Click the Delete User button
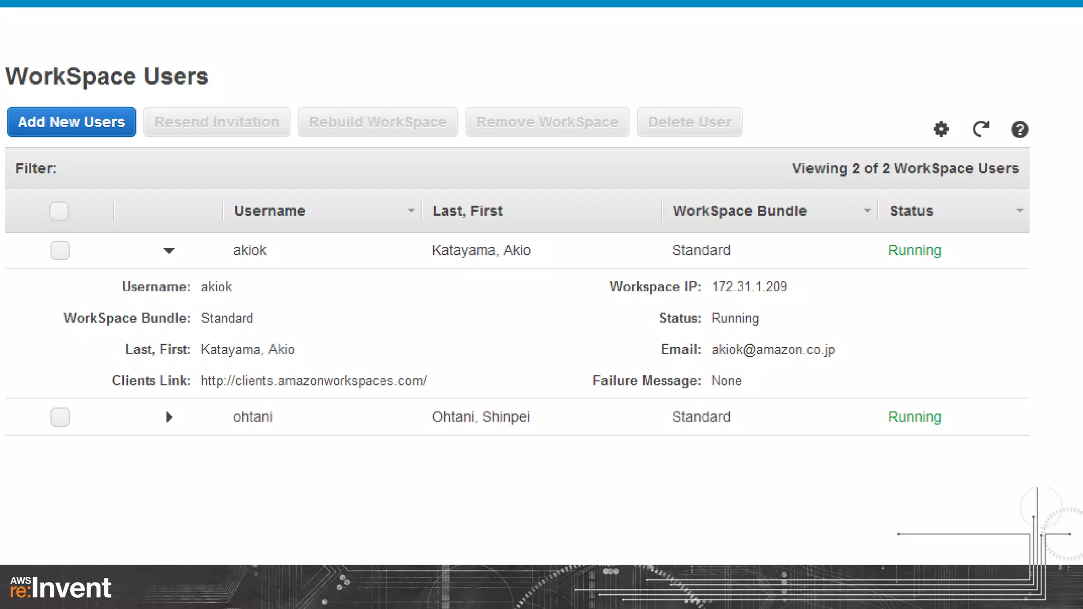The image size is (1083, 609). [x=690, y=122]
